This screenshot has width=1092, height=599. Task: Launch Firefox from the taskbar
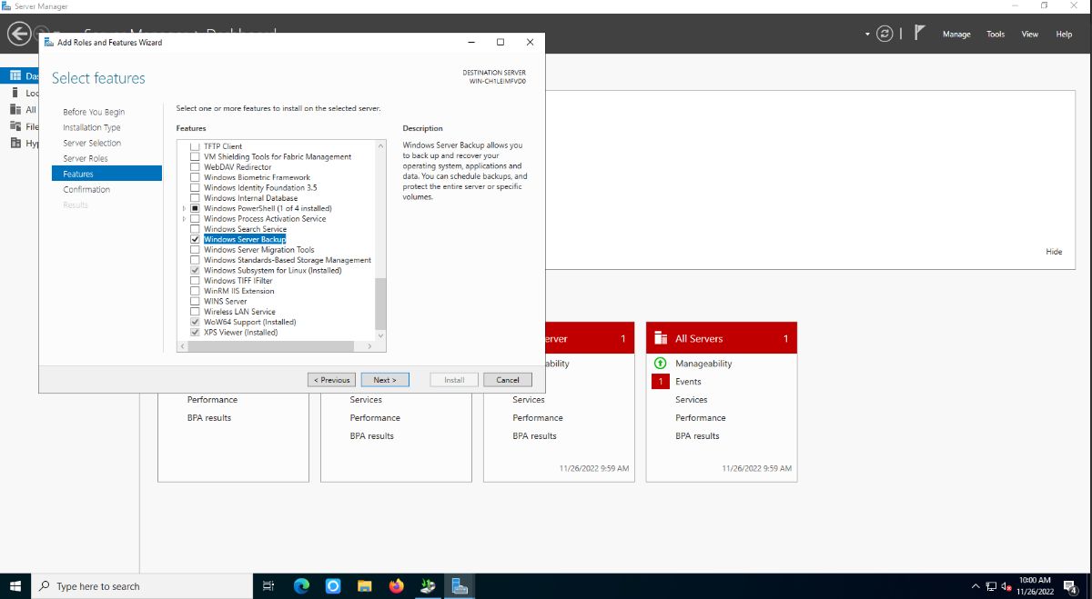(x=396, y=586)
